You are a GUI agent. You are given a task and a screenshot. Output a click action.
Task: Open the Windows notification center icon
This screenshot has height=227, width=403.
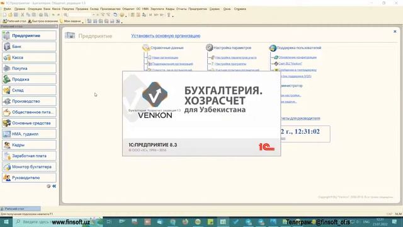(395, 221)
